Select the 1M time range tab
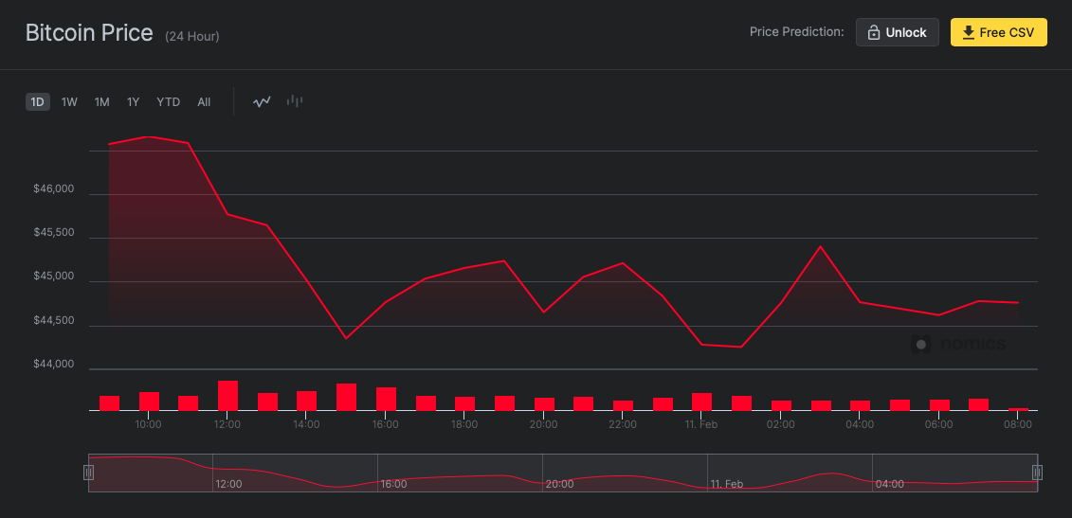 [x=101, y=102]
